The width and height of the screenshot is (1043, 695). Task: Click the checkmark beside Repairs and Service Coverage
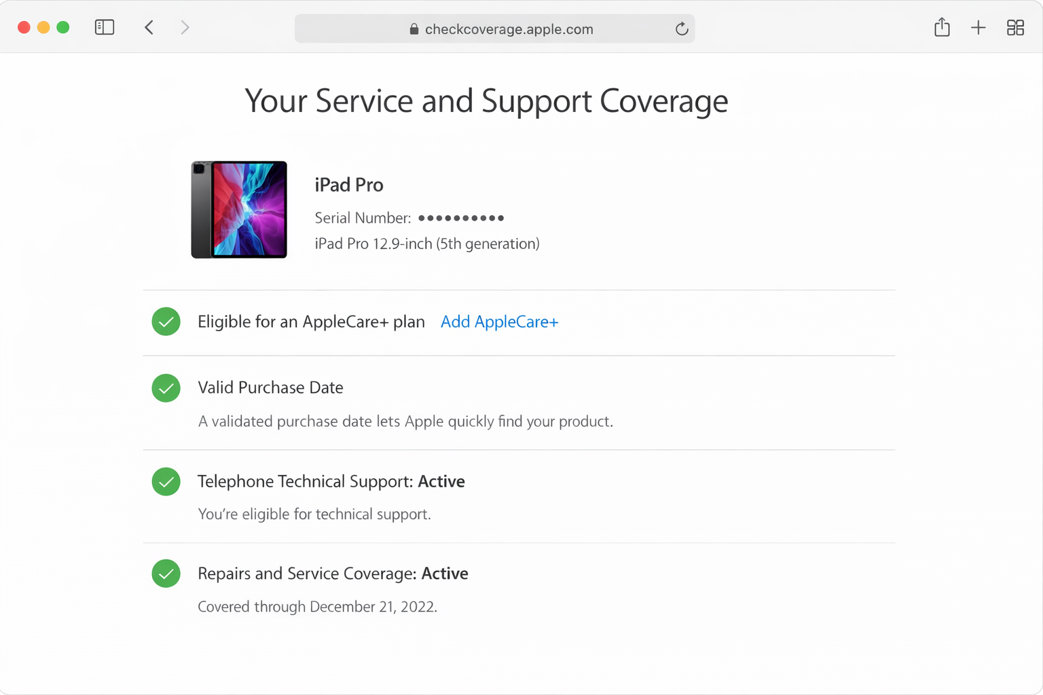click(166, 574)
